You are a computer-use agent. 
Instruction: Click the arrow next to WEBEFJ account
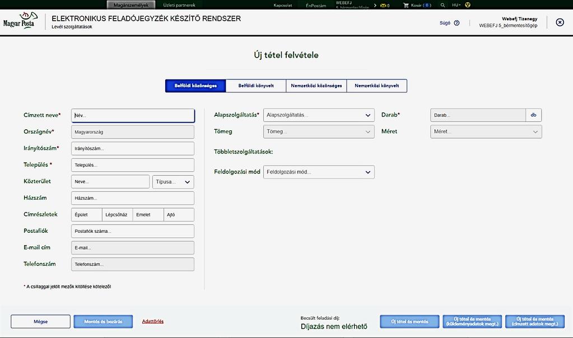tap(375, 5)
